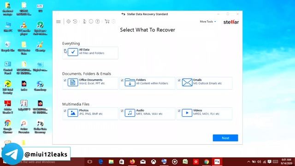Uncheck the Audio checkbox
295x166 pixels.
point(122,111)
